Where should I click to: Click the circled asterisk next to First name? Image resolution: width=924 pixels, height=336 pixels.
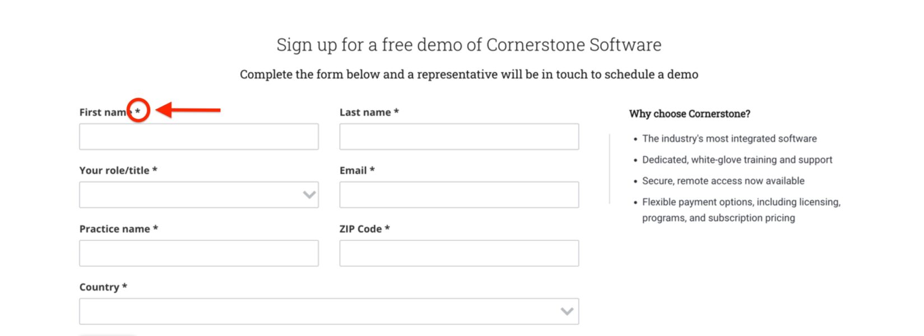[x=139, y=111]
